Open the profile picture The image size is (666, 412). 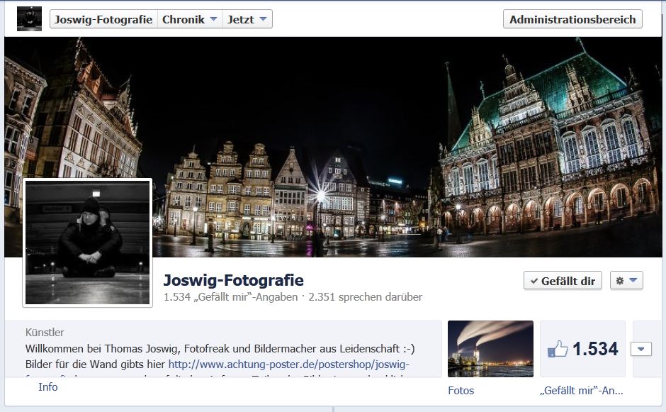[x=87, y=243]
